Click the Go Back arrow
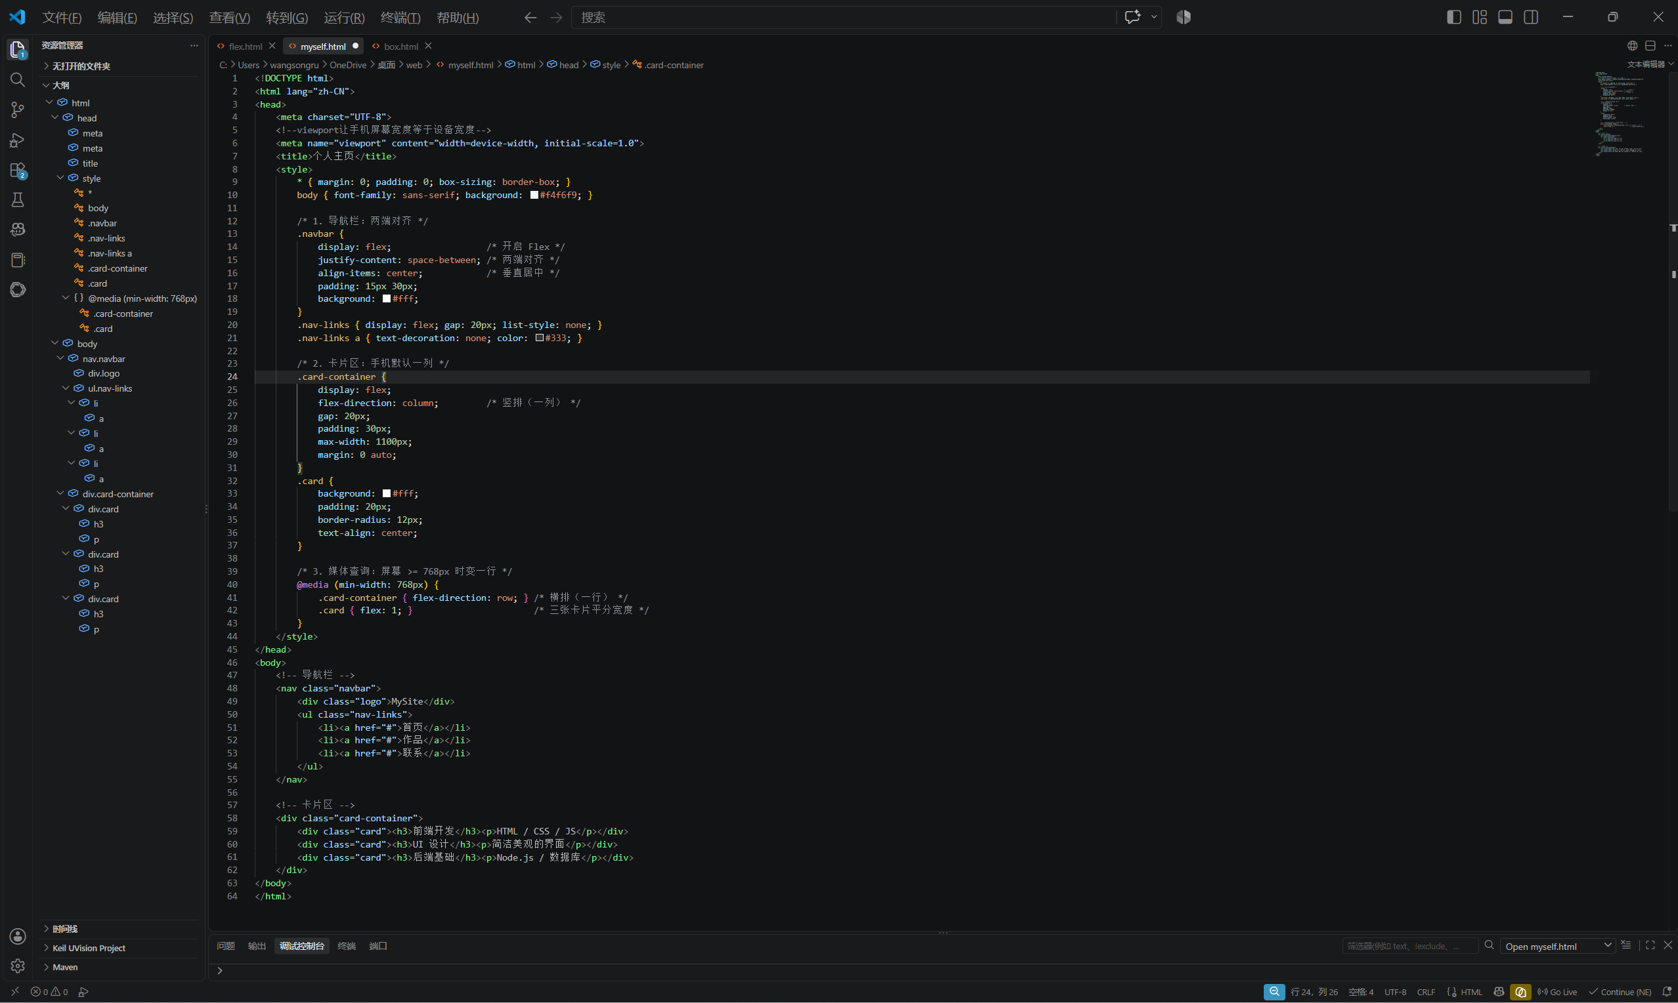 coord(530,18)
